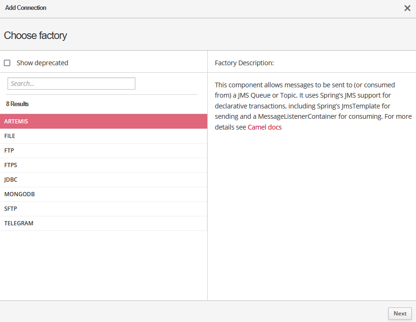Choose the JDBC factory
The height and width of the screenshot is (322, 416).
[103, 180]
